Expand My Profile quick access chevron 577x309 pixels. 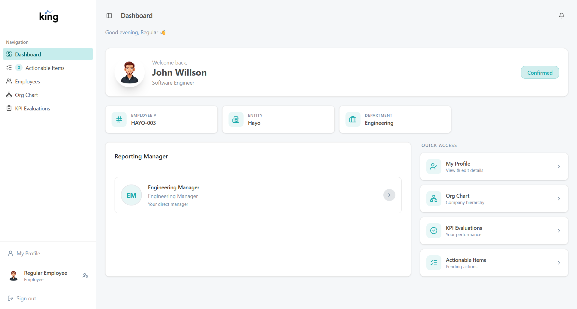(x=559, y=166)
